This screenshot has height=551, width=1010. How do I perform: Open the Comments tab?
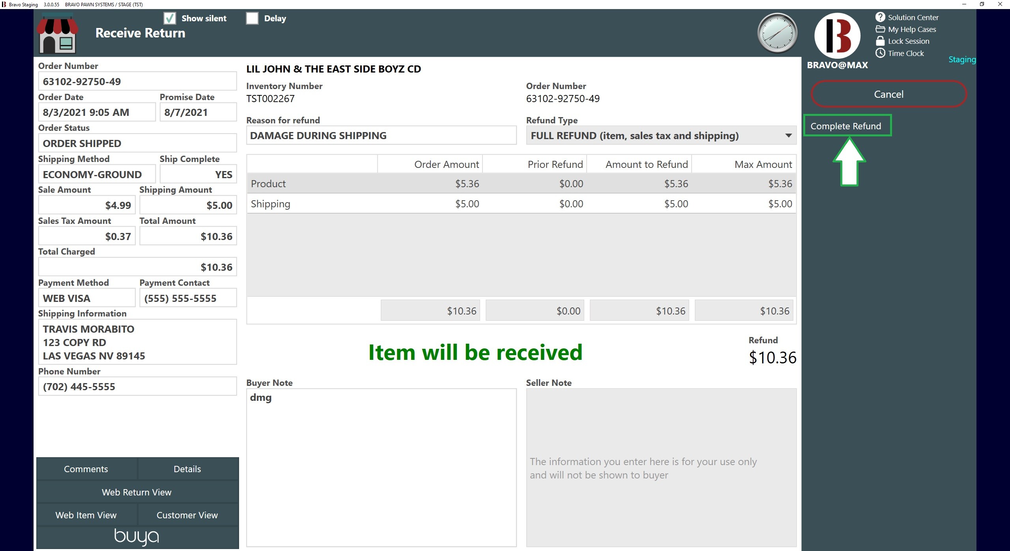point(86,469)
